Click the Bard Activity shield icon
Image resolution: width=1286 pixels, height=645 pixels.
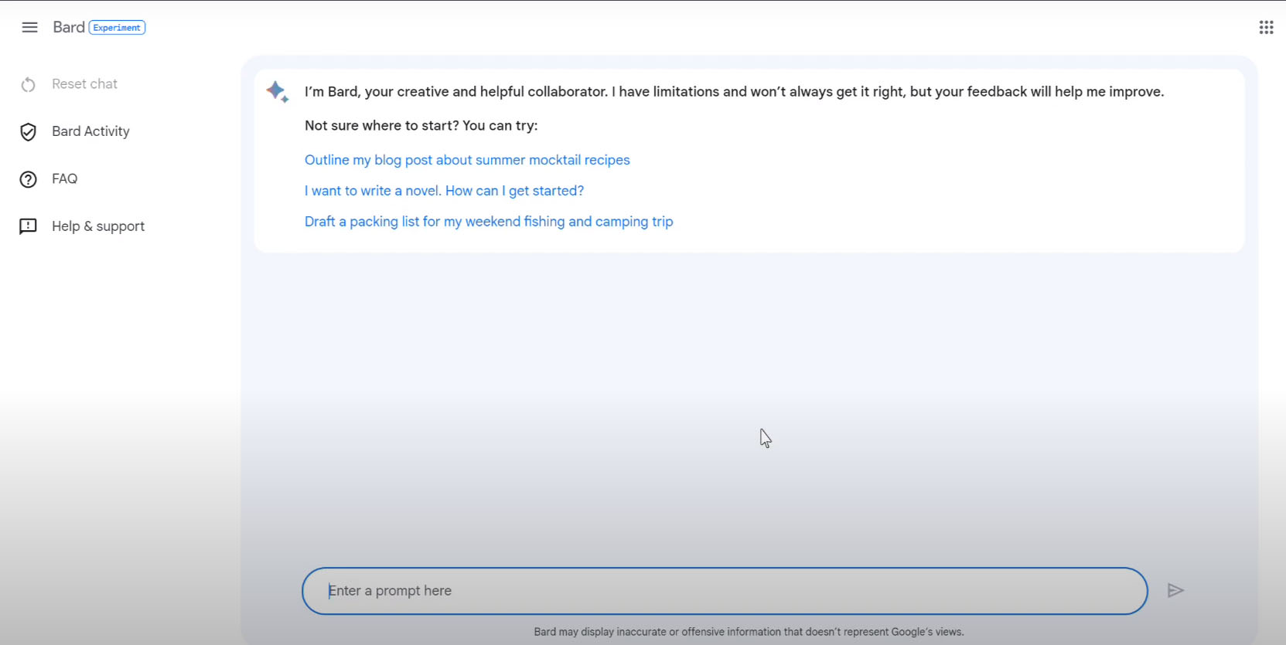(x=29, y=132)
